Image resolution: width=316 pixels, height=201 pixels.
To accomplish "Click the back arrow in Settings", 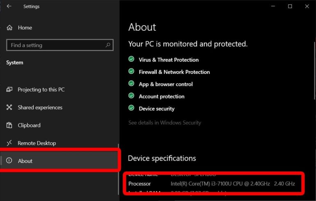I will [x=9, y=7].
